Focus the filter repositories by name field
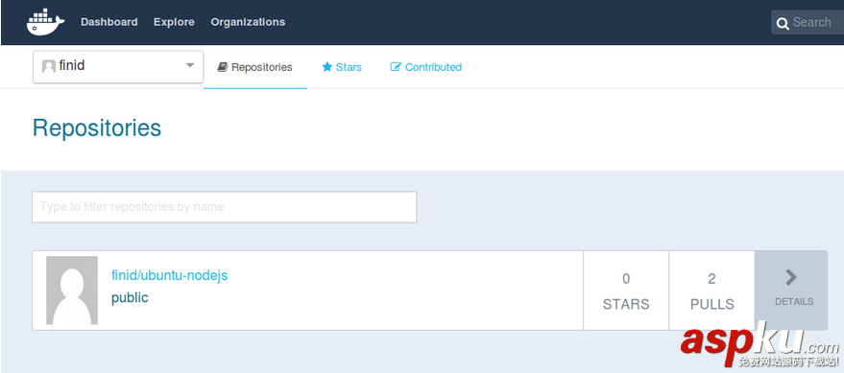 [x=225, y=207]
